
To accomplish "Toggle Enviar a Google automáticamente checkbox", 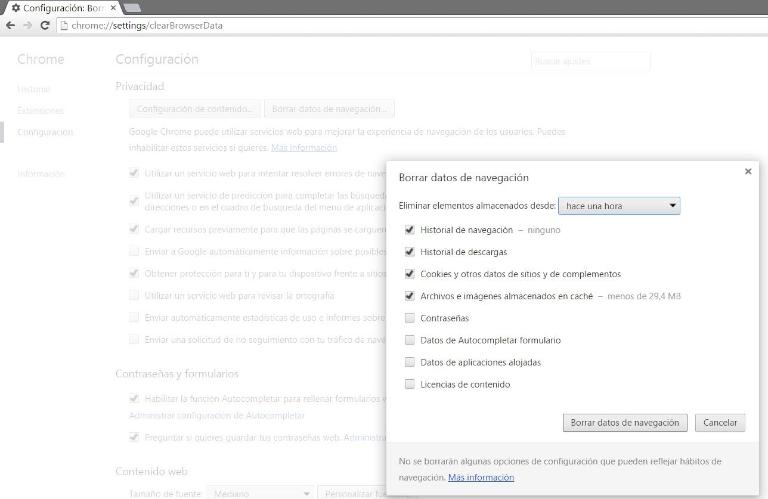I will point(134,251).
